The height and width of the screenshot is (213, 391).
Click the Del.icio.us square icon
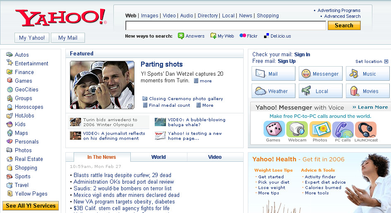(266, 36)
